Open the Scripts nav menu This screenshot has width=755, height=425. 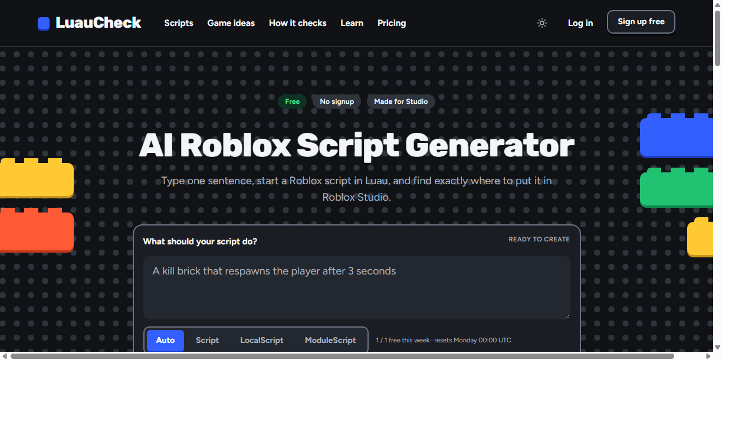179,23
